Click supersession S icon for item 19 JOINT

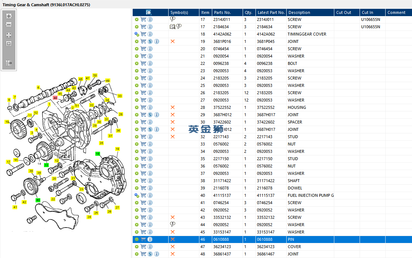150,41
